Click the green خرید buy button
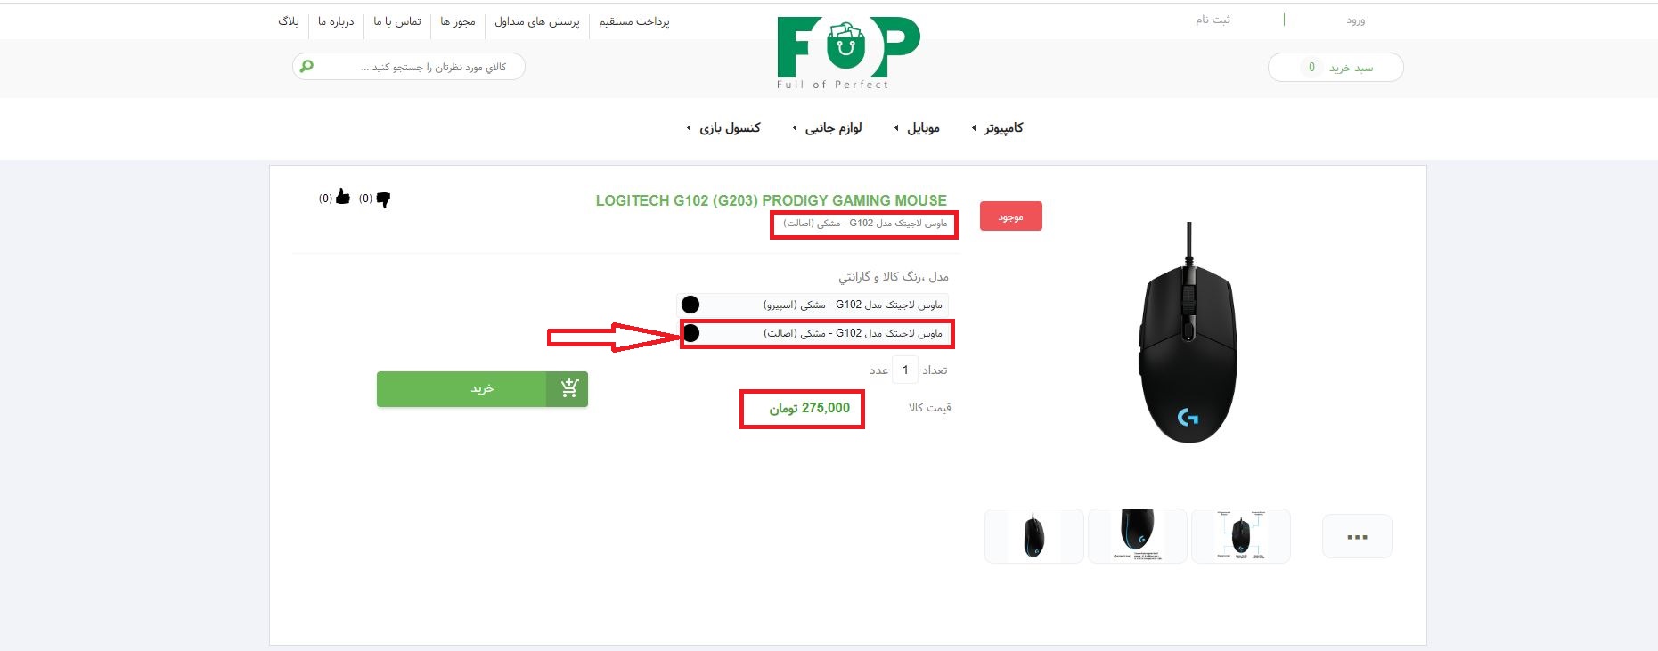This screenshot has height=651, width=1658. click(482, 389)
